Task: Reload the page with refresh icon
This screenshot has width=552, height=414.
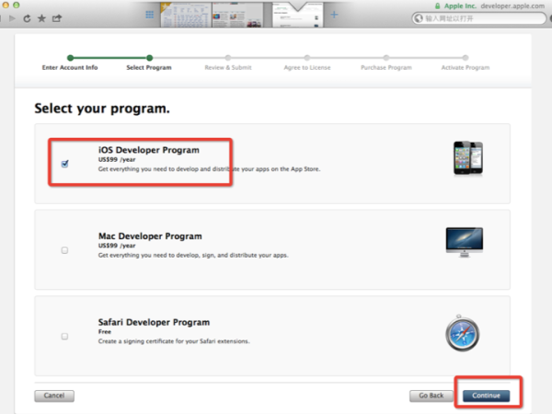Action: [x=27, y=18]
